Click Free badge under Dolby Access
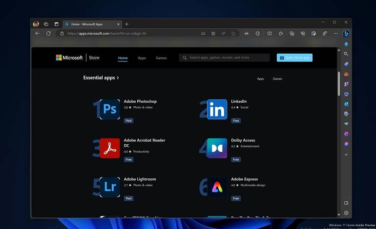The height and width of the screenshot is (229, 376). coord(236,160)
